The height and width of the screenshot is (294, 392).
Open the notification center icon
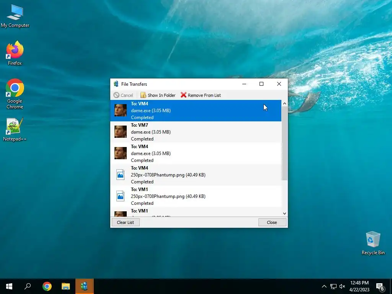click(x=380, y=287)
